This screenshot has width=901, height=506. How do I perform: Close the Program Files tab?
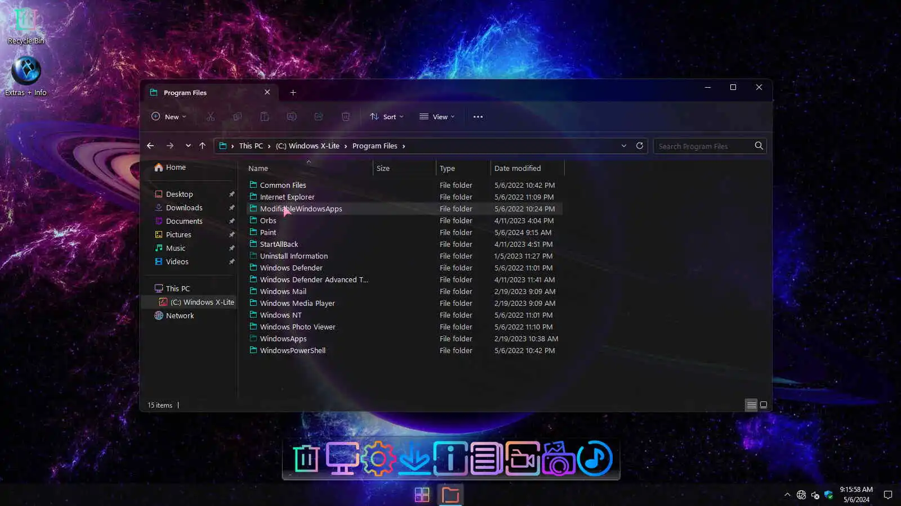click(x=267, y=92)
